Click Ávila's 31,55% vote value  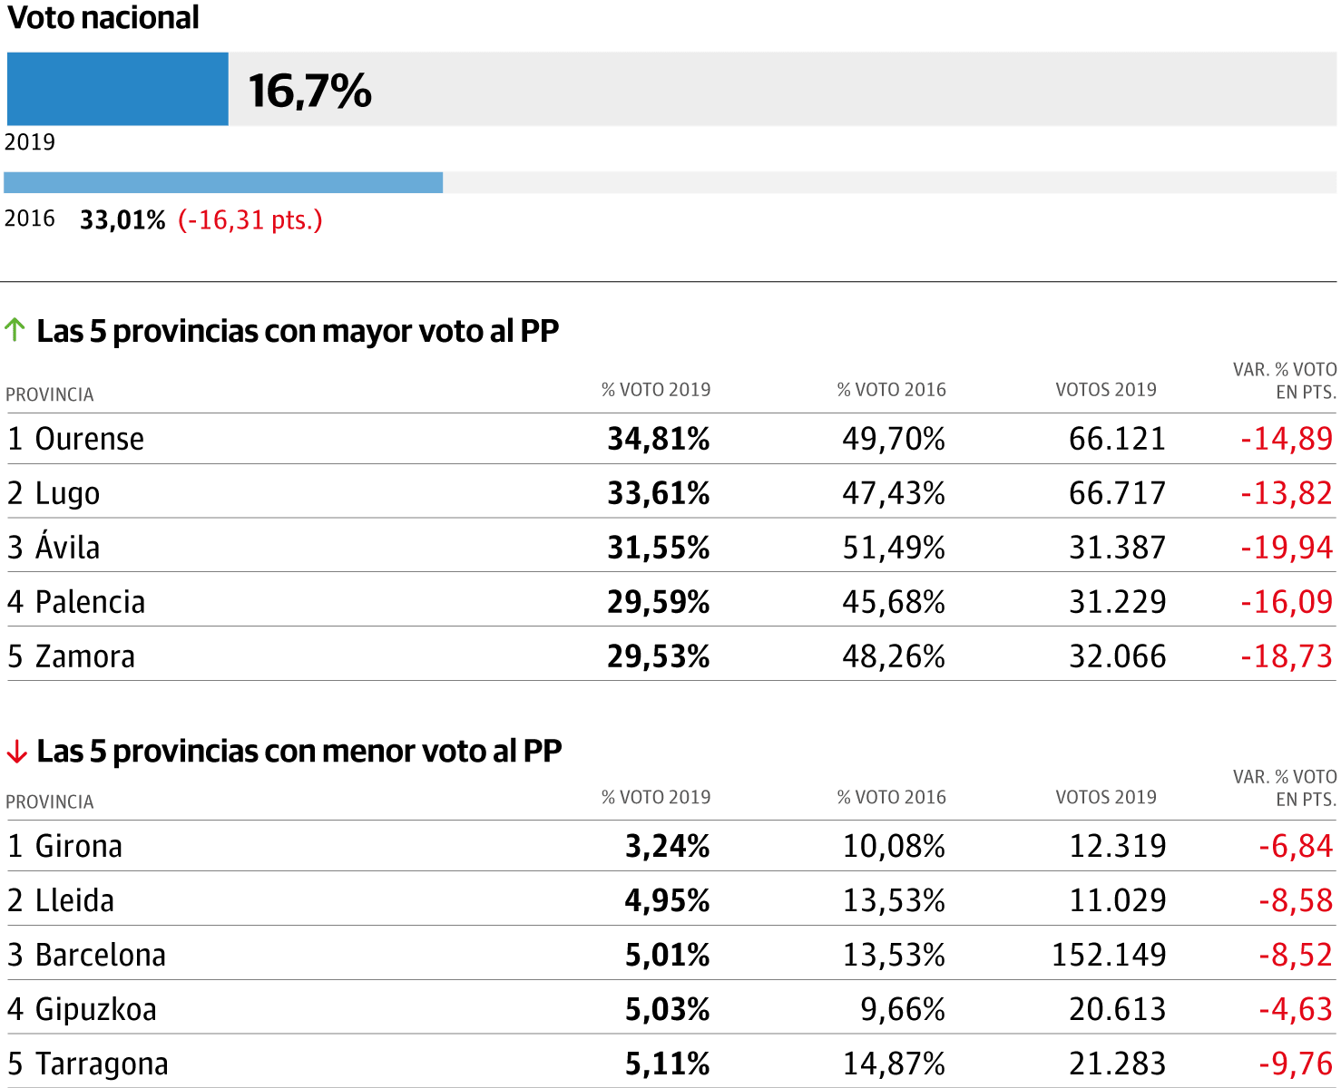click(658, 548)
